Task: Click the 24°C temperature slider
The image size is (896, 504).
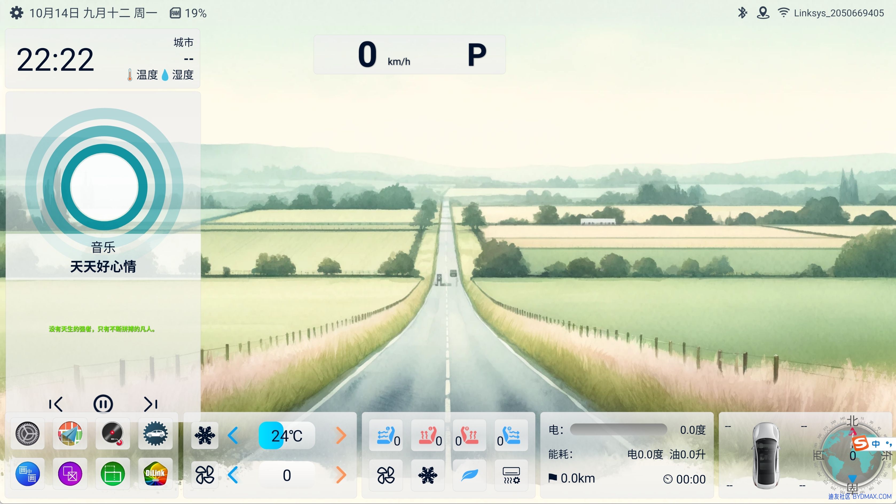Action: (287, 435)
